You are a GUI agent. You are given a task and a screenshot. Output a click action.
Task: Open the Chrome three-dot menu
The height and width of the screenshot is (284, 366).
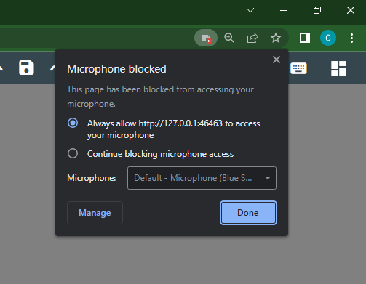[351, 38]
